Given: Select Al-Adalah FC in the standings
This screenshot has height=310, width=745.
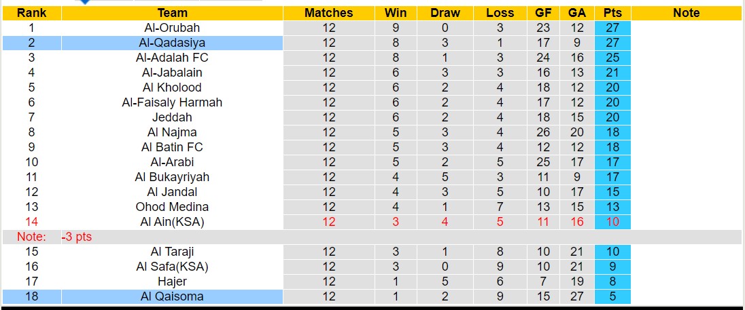Looking at the screenshot, I should coord(172,58).
